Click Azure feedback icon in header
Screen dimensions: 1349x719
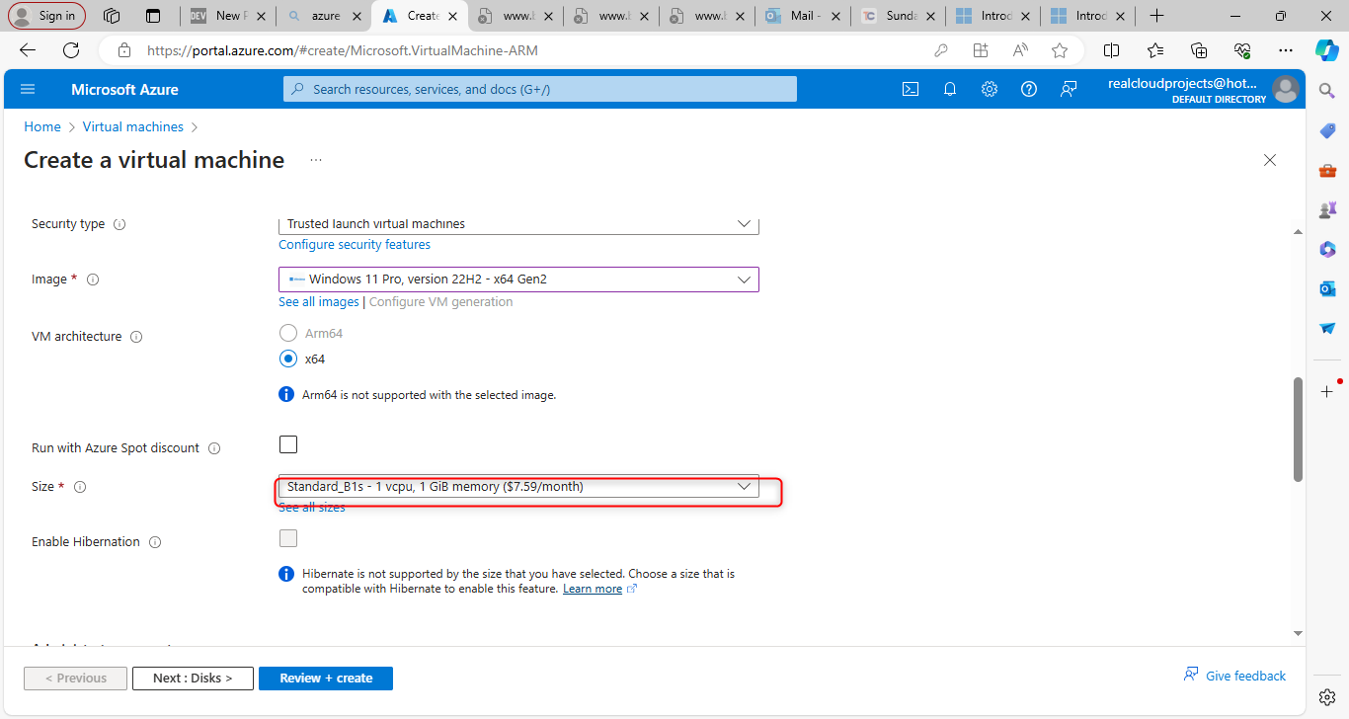(x=1069, y=89)
